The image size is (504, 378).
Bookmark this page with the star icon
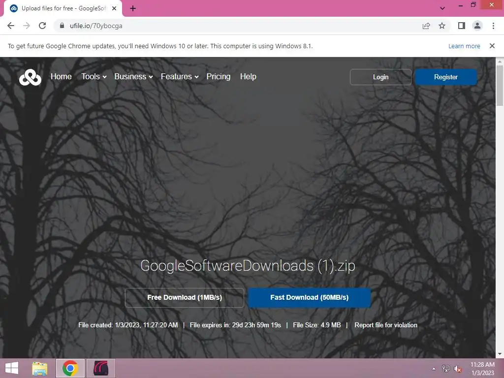pos(442,26)
